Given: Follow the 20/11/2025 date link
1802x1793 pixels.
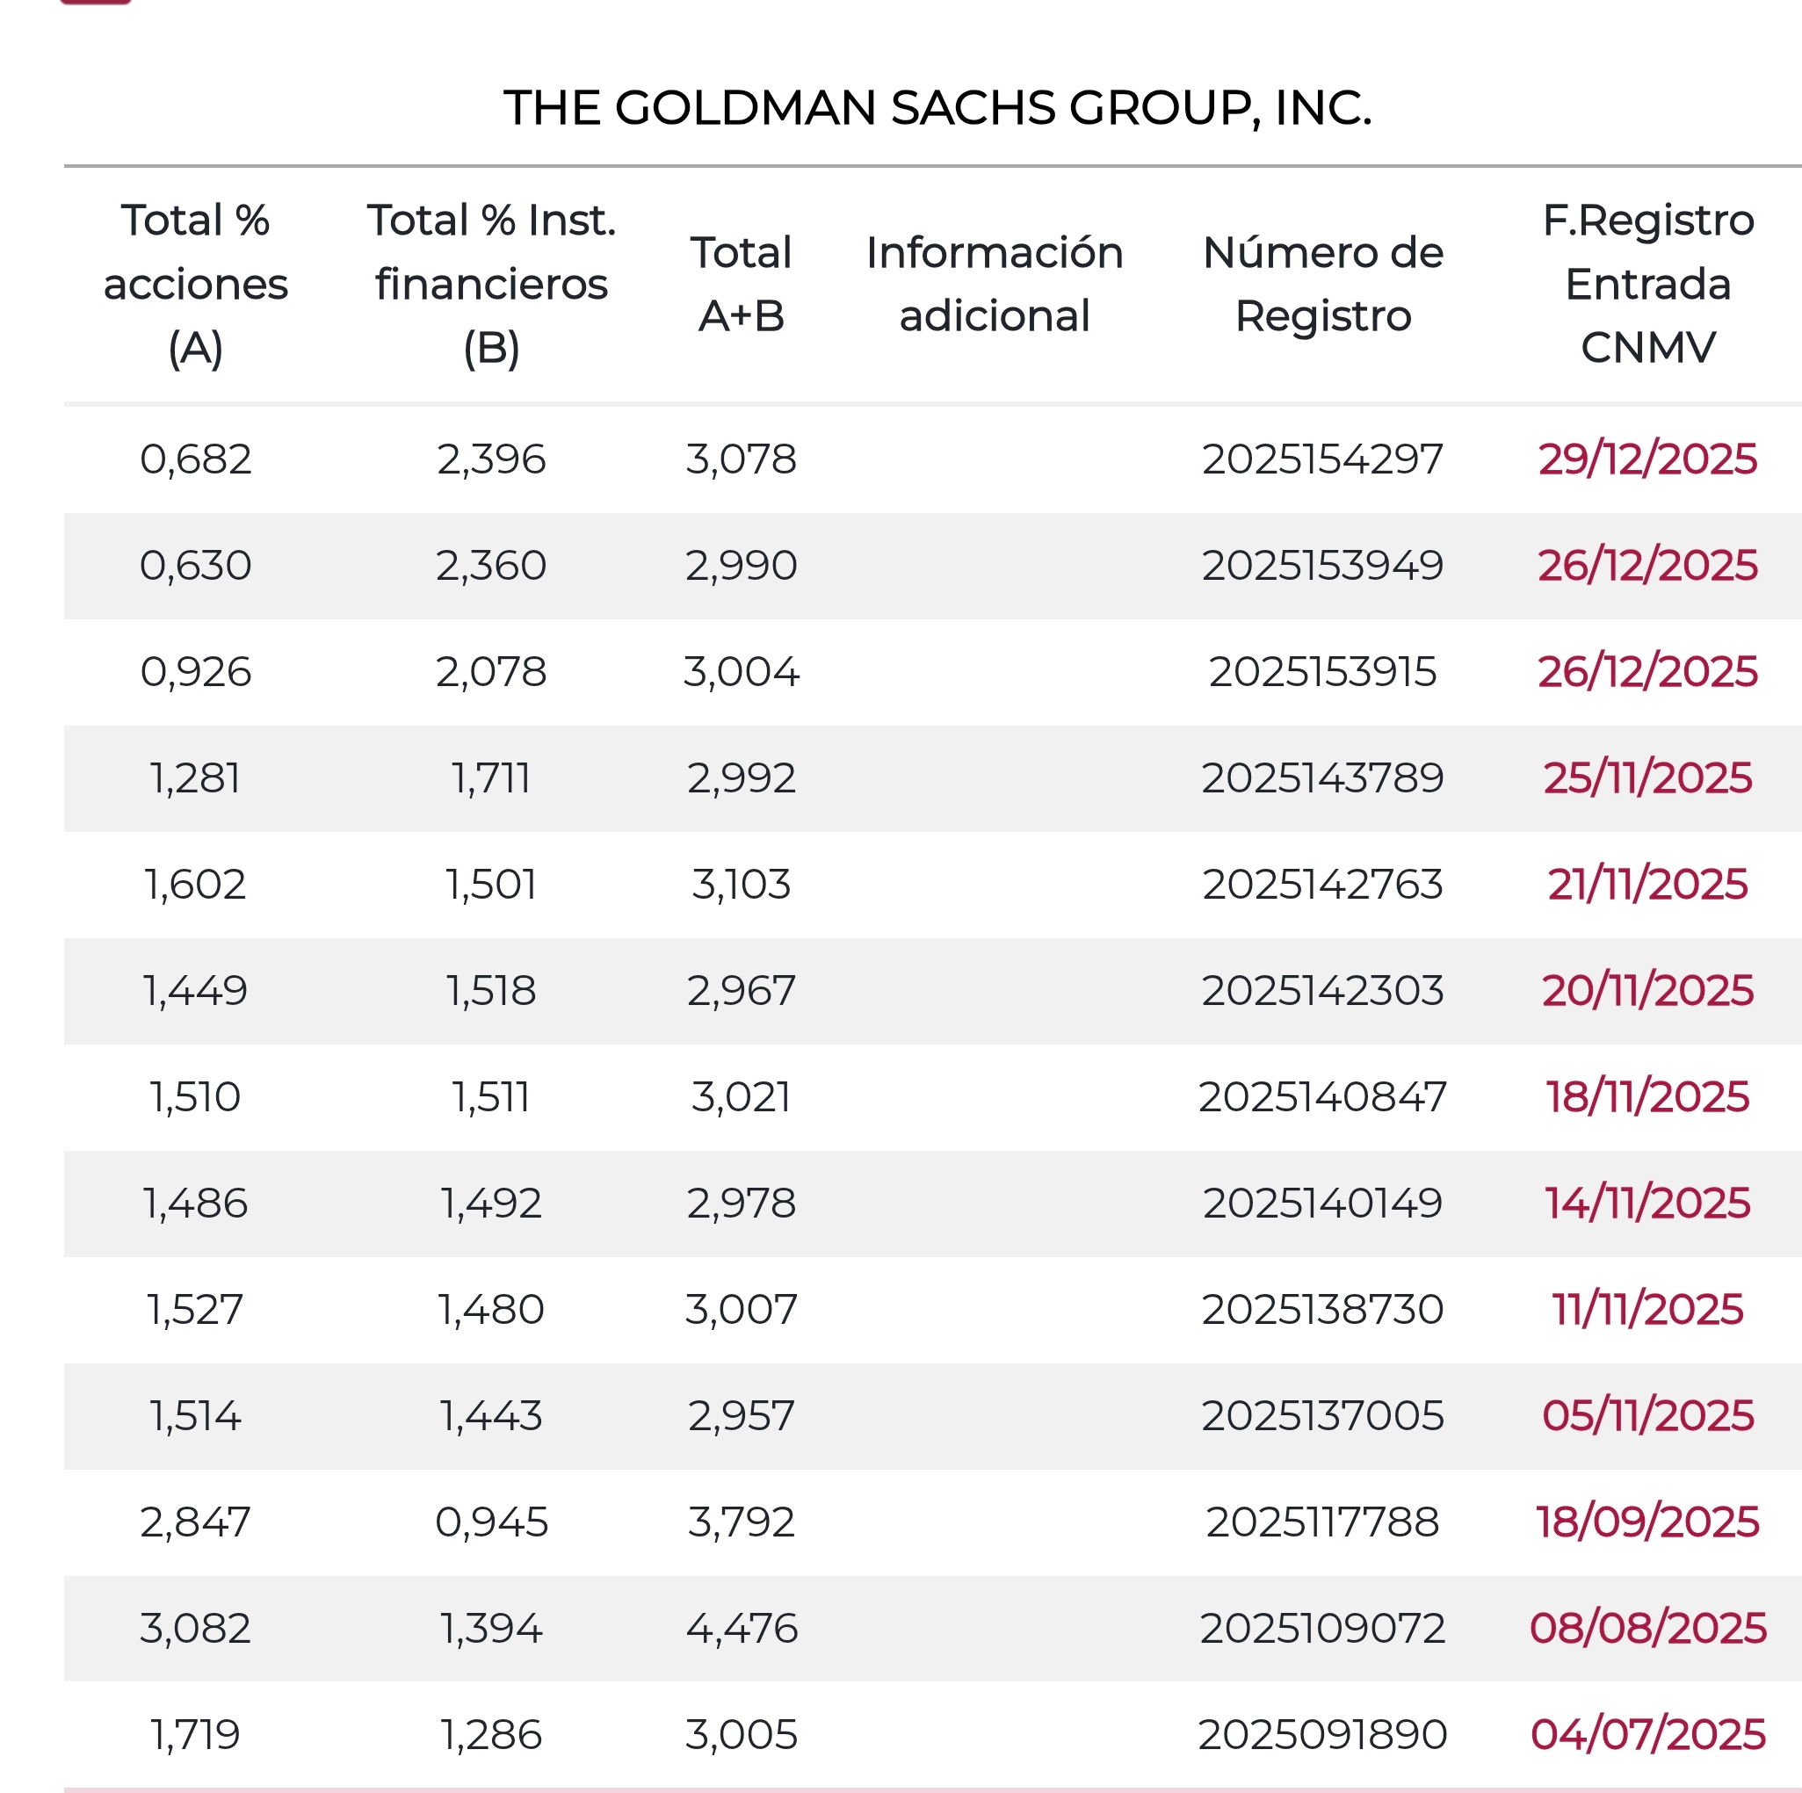Looking at the screenshot, I should [1647, 990].
